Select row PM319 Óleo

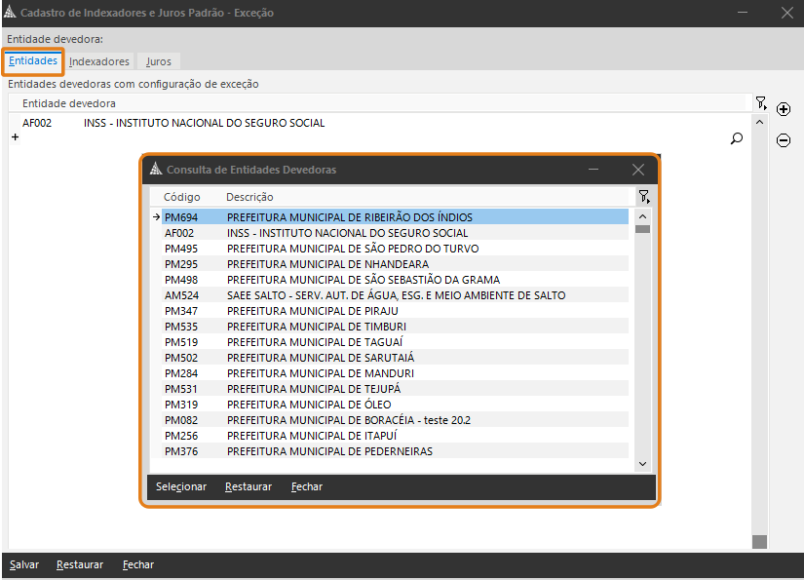[395, 405]
